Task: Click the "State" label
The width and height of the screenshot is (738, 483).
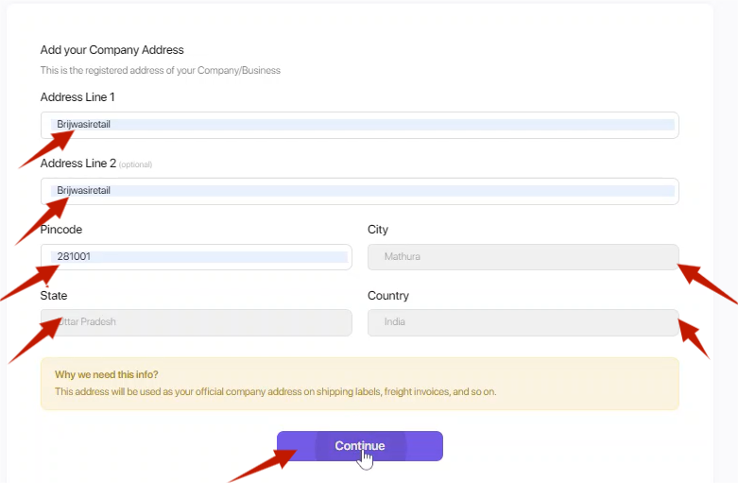Action: (x=53, y=296)
